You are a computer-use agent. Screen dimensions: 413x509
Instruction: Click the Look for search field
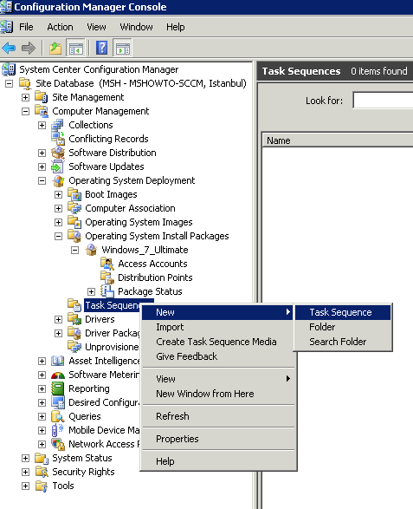pos(383,101)
